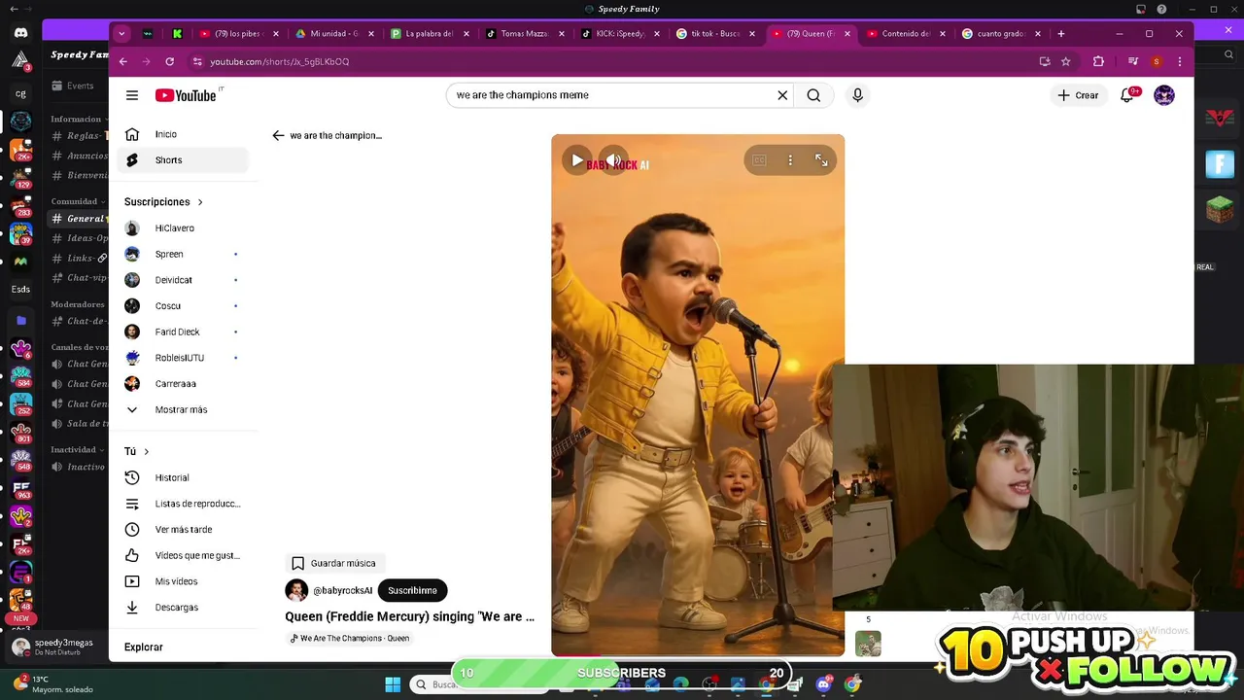
Task: Click the 'Guardar música' button
Action: coord(334,563)
